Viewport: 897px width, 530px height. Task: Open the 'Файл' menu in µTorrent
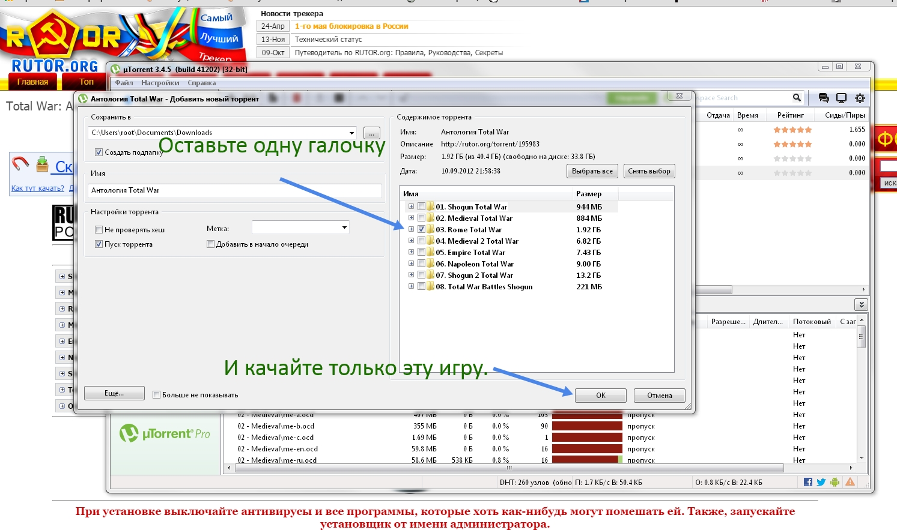tap(124, 82)
